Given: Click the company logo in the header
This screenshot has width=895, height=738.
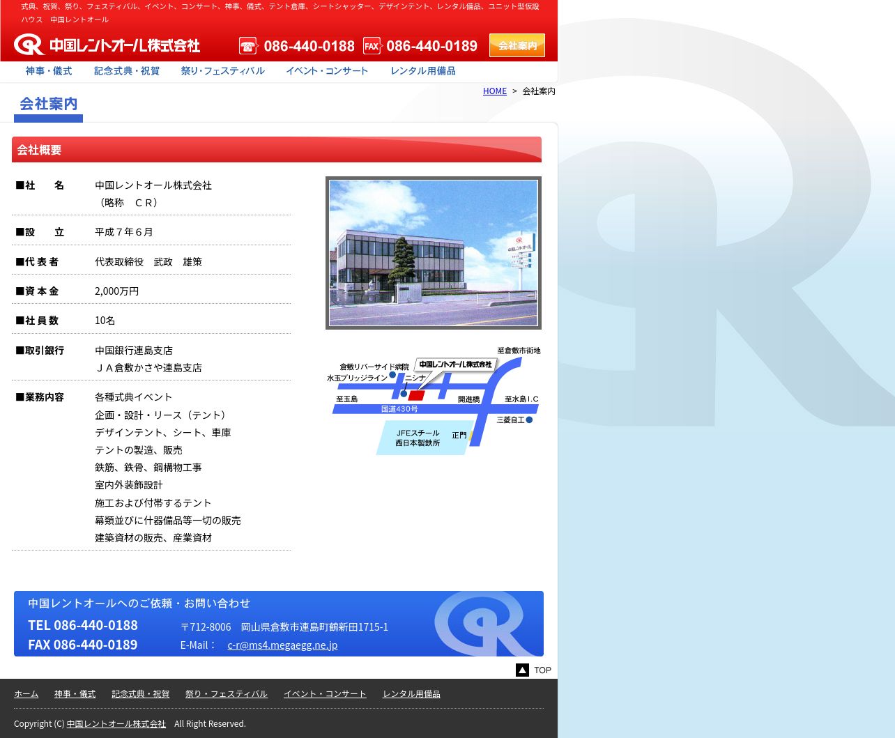Looking at the screenshot, I should (107, 45).
